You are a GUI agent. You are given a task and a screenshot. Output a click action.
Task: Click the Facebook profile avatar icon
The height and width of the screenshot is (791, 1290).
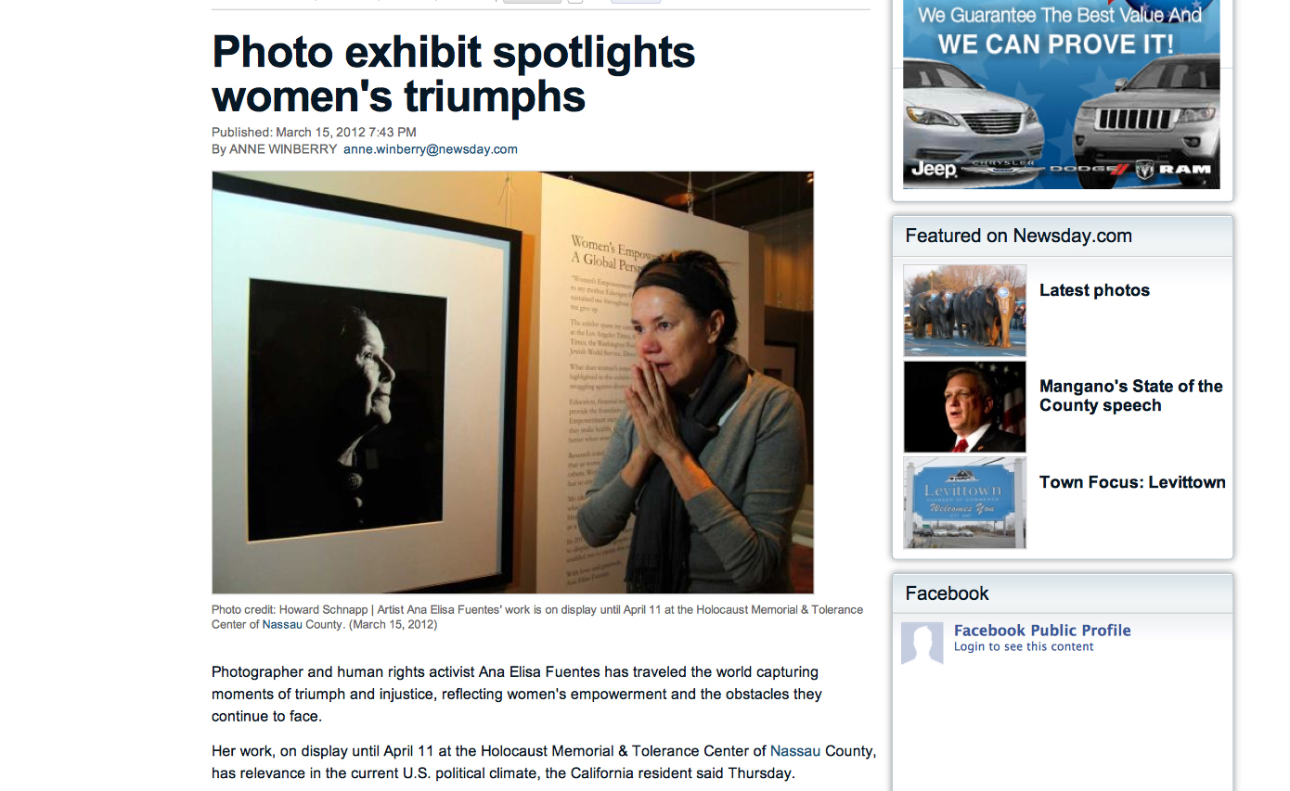[922, 644]
